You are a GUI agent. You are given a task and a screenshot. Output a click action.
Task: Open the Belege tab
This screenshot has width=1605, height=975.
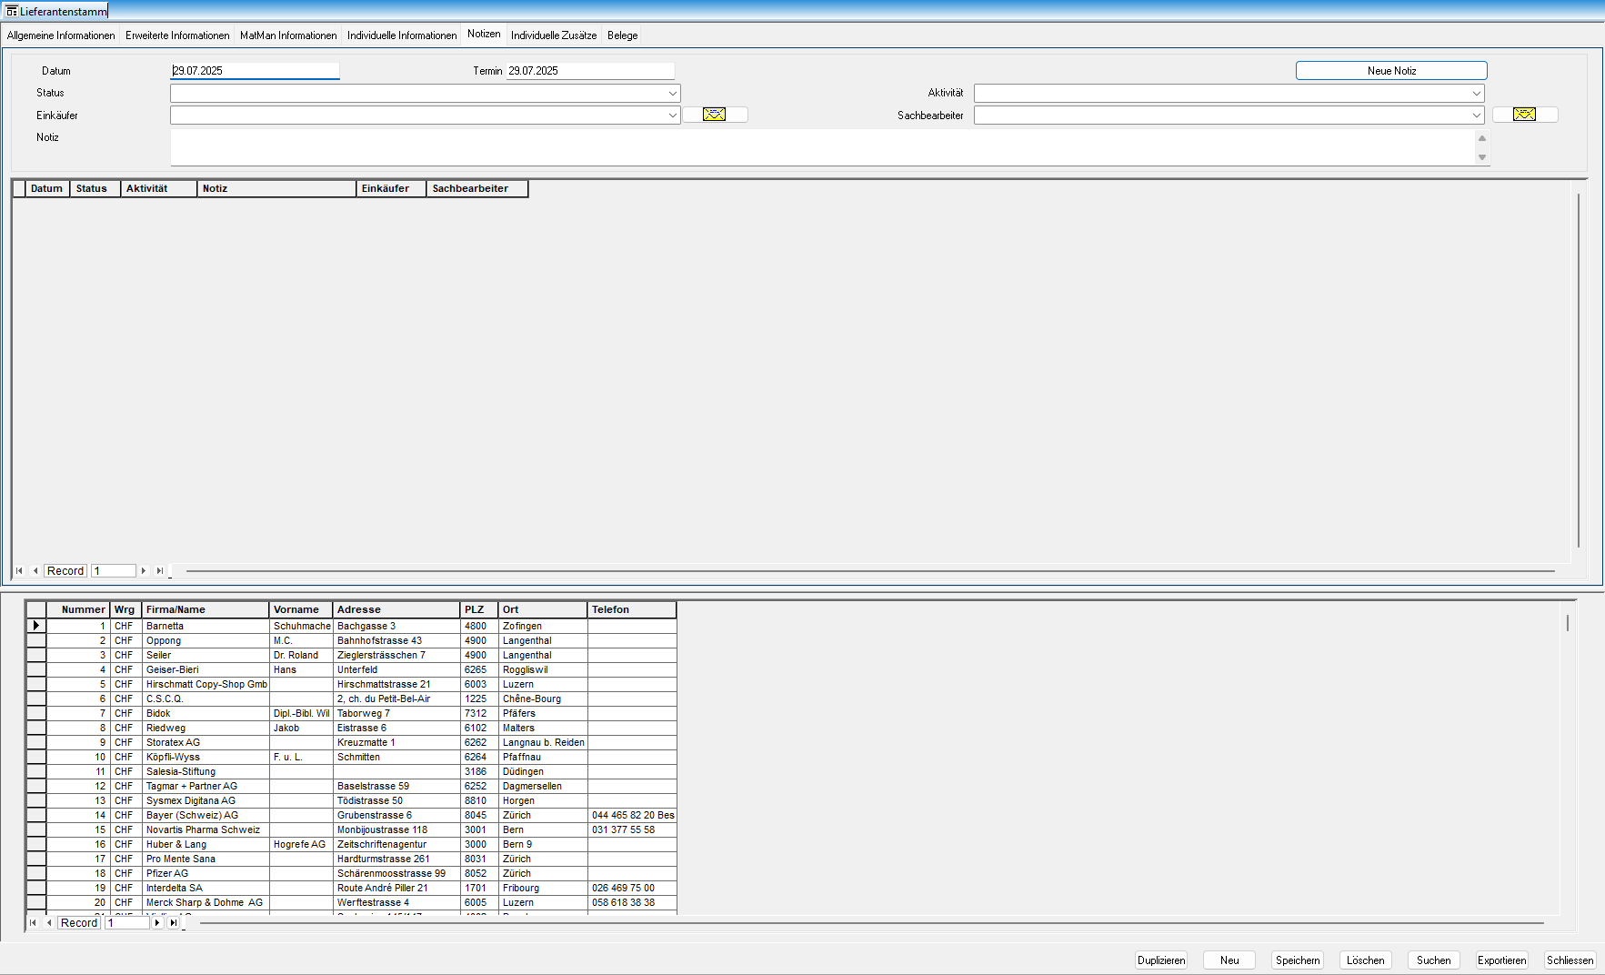622,35
